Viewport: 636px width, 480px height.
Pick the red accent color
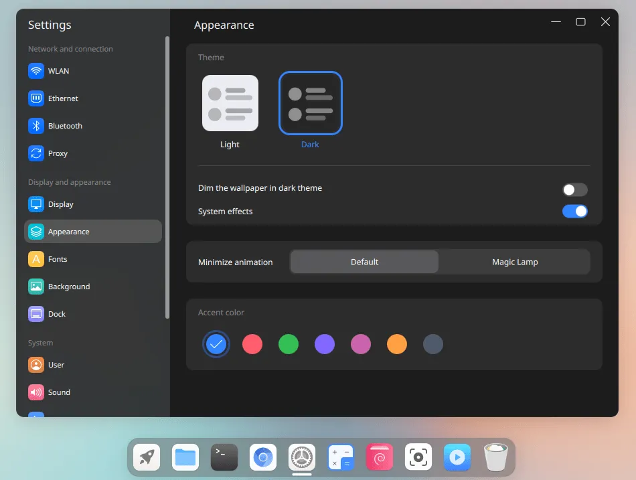point(252,345)
